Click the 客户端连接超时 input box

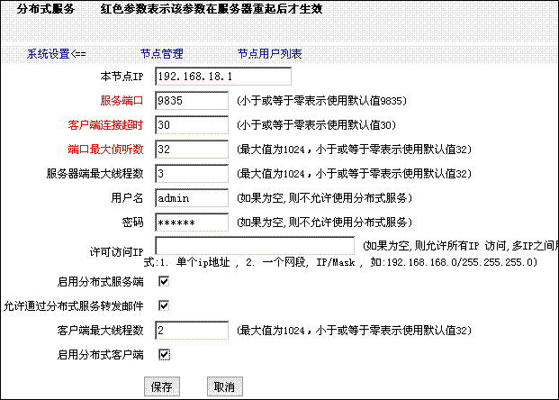[192, 125]
